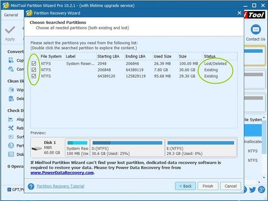The width and height of the screenshot is (268, 201).
Task: Click the Surface test icon in sidebar
Action: point(11,137)
